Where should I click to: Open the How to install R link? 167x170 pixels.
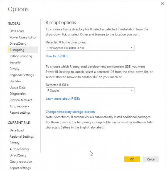click(x=57, y=56)
